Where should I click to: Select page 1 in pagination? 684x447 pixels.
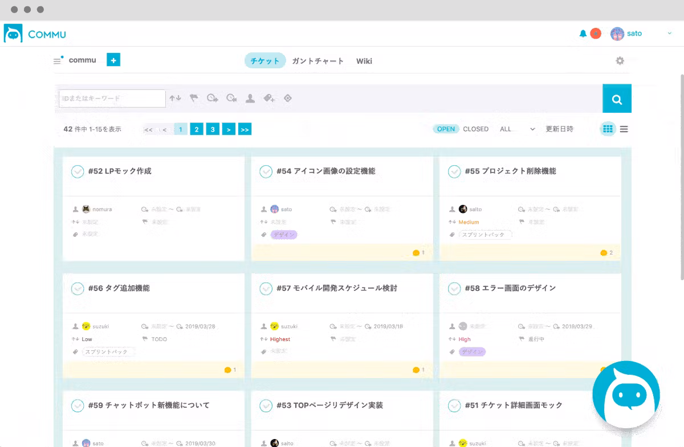(181, 129)
